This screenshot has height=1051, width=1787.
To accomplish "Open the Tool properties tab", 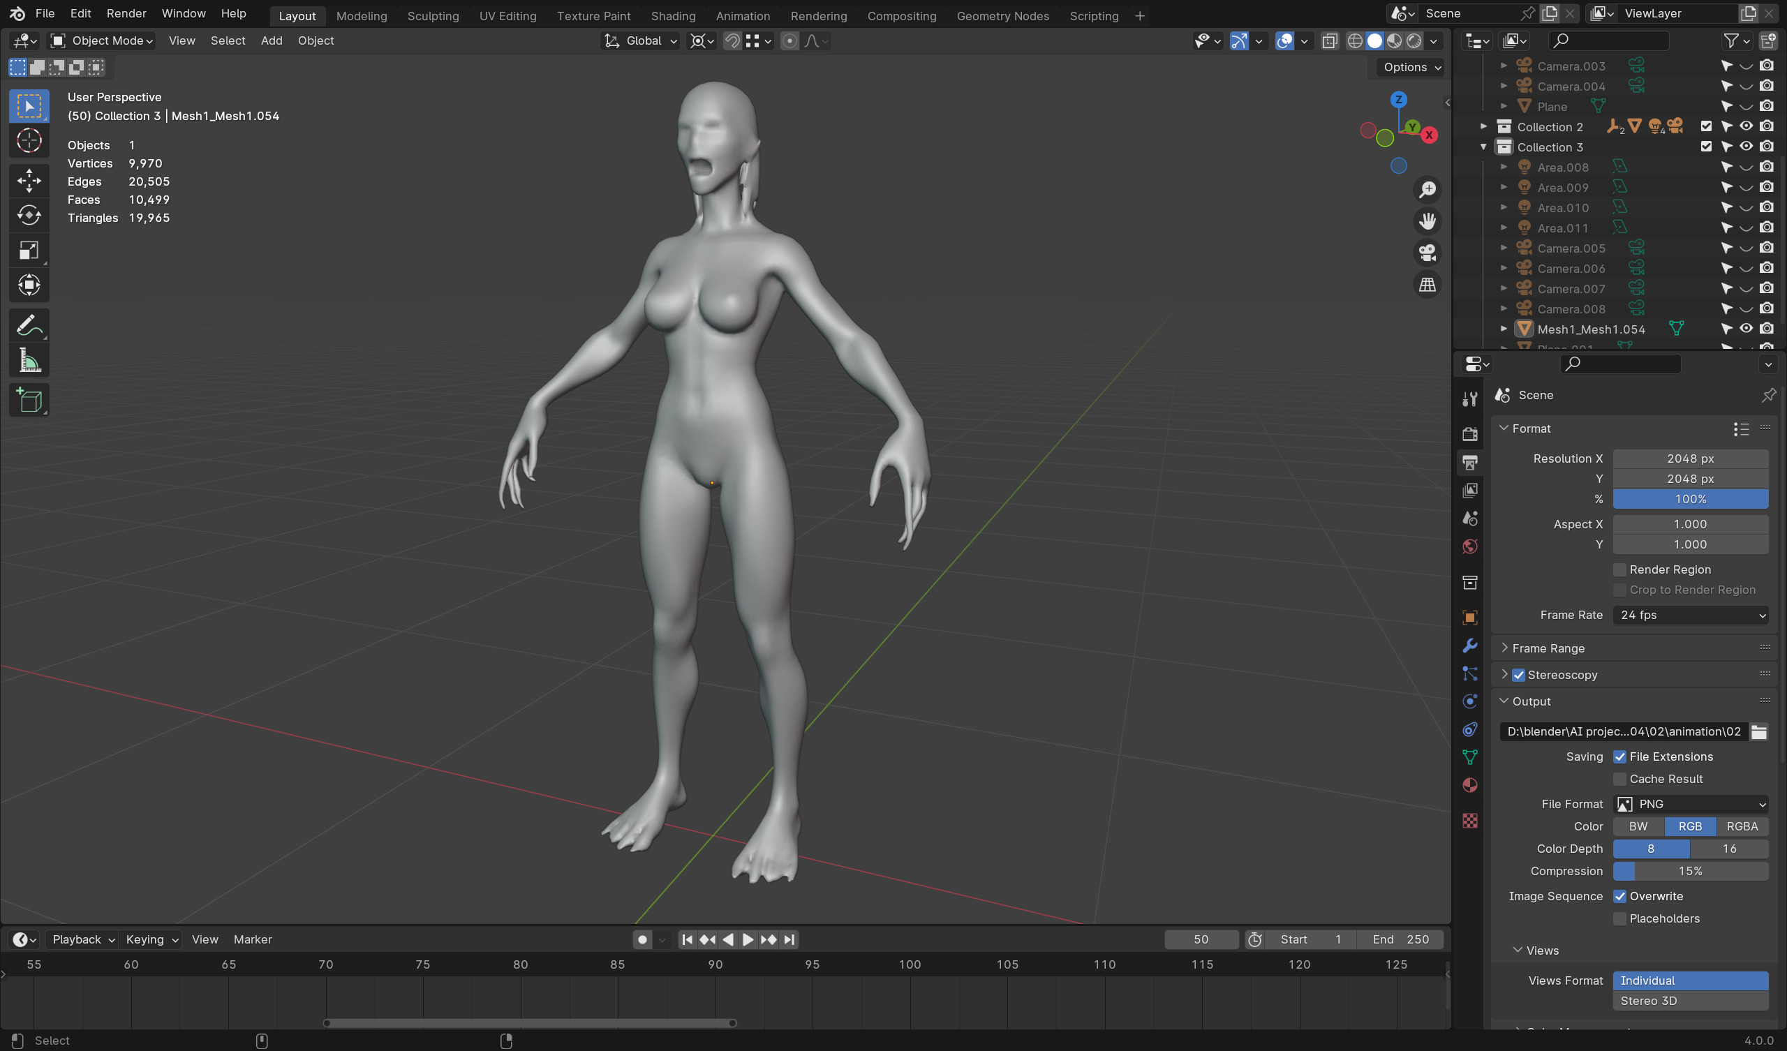I will (x=1470, y=399).
